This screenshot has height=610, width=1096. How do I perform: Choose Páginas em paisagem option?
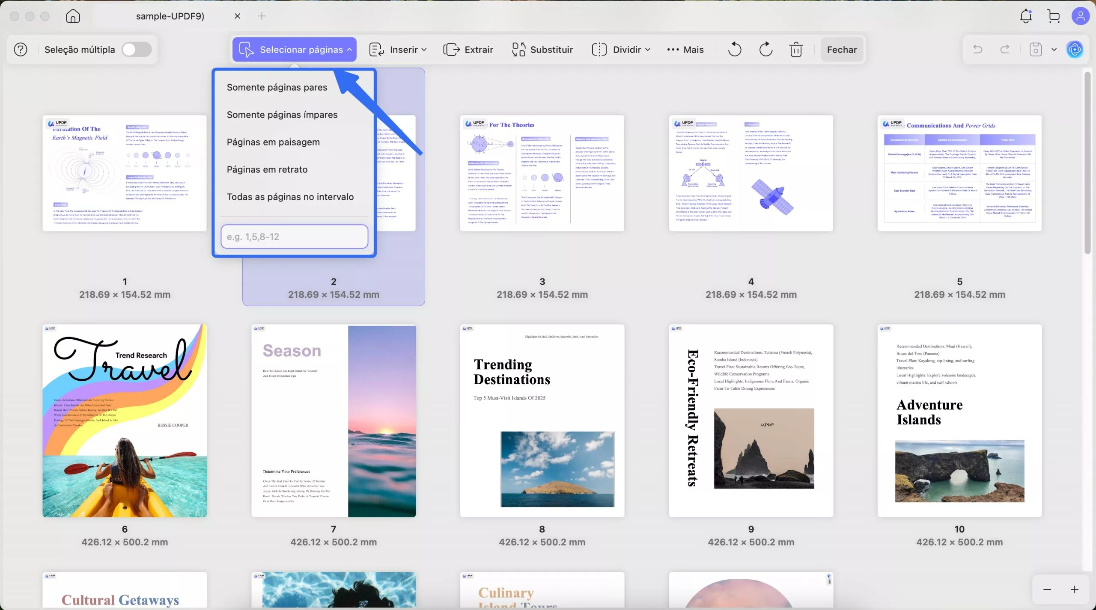point(273,142)
